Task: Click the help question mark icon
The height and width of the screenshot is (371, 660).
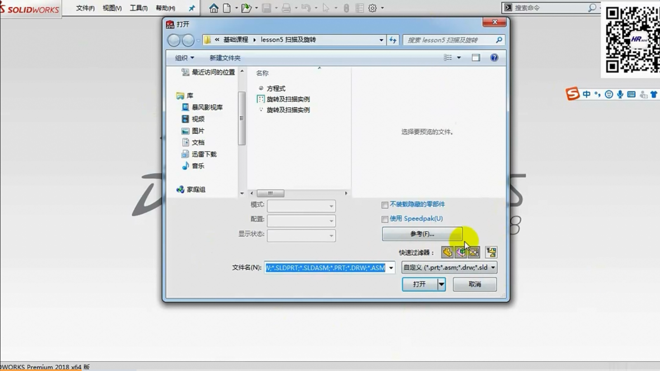Action: 494,58
